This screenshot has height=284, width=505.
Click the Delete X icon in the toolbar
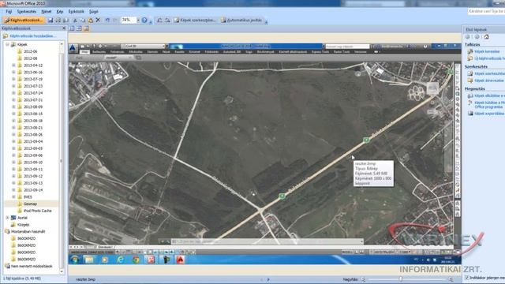(98, 20)
